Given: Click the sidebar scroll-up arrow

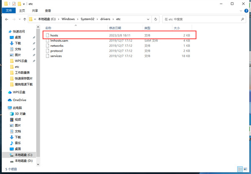Looking at the screenshot, I should (x=38, y=27).
